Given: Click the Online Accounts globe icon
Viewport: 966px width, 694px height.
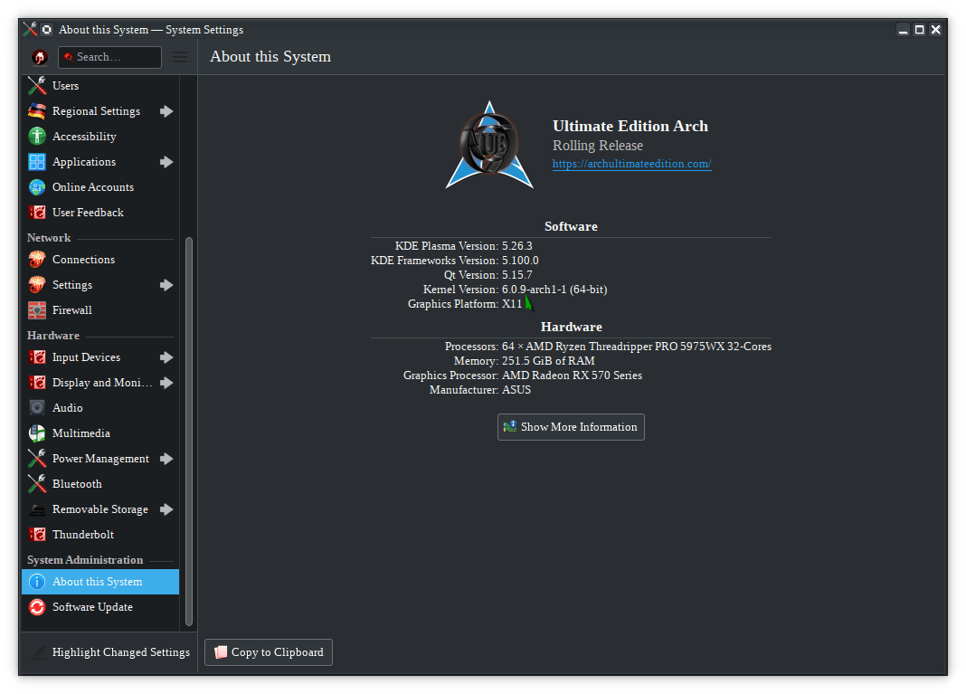Looking at the screenshot, I should pos(37,186).
